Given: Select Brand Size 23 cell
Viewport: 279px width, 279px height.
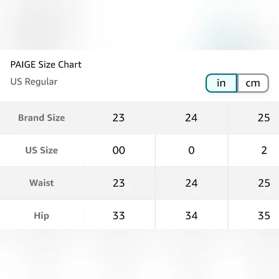Looking at the screenshot, I should pyautogui.click(x=119, y=118).
